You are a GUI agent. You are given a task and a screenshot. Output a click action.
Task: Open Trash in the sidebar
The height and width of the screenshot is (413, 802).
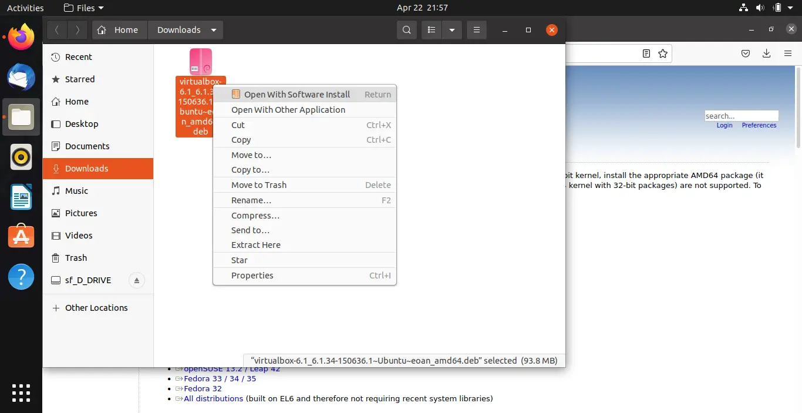(x=98, y=258)
